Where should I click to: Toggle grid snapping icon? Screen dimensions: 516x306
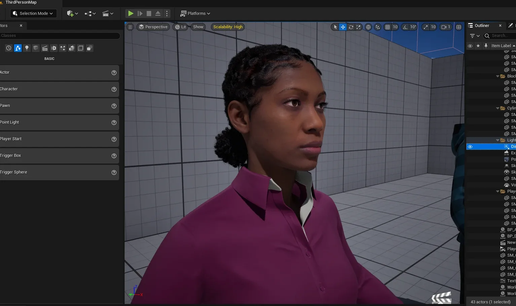coord(387,27)
